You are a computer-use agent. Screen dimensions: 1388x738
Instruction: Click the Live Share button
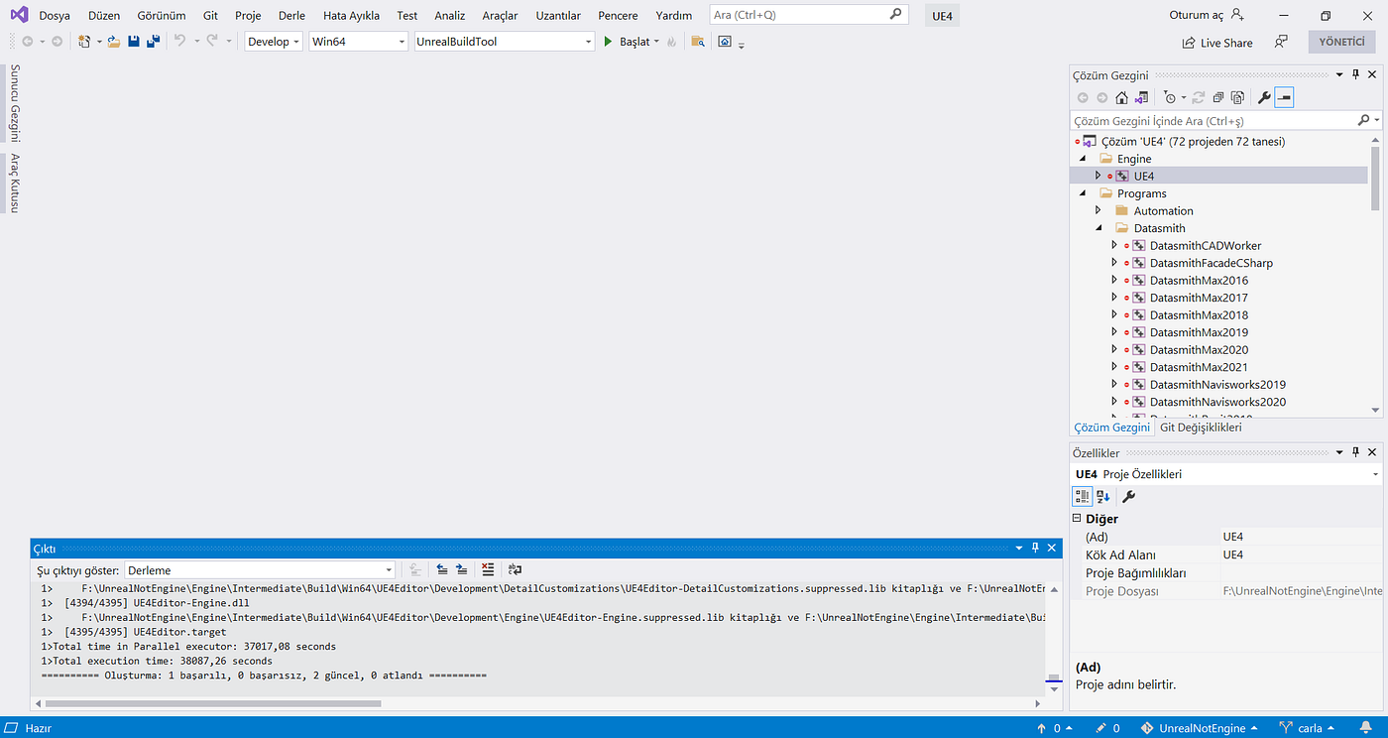coord(1217,43)
